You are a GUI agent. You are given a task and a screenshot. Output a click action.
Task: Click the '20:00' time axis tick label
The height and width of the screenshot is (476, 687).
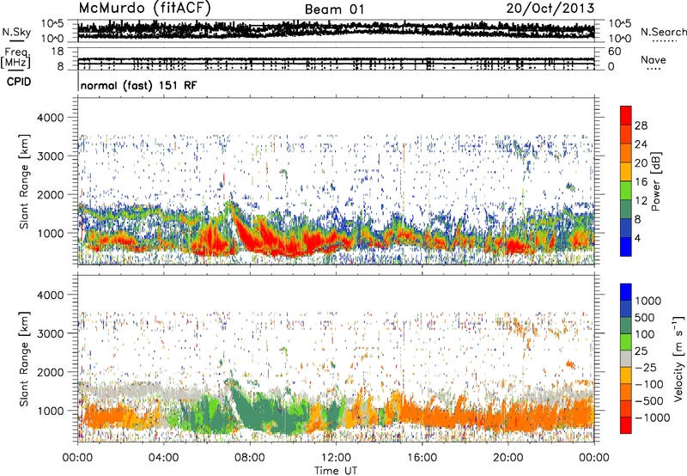point(508,458)
